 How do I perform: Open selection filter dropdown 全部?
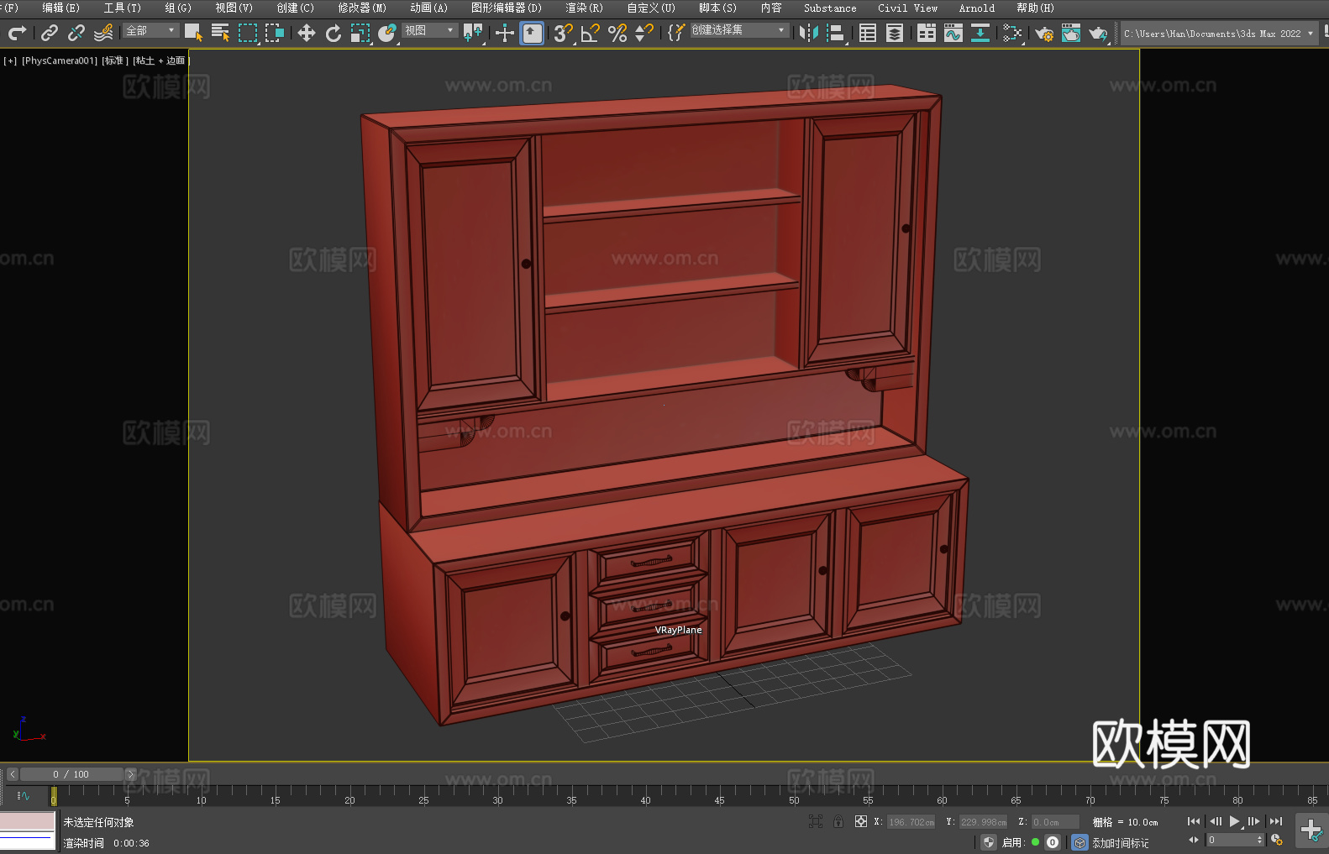tap(150, 30)
